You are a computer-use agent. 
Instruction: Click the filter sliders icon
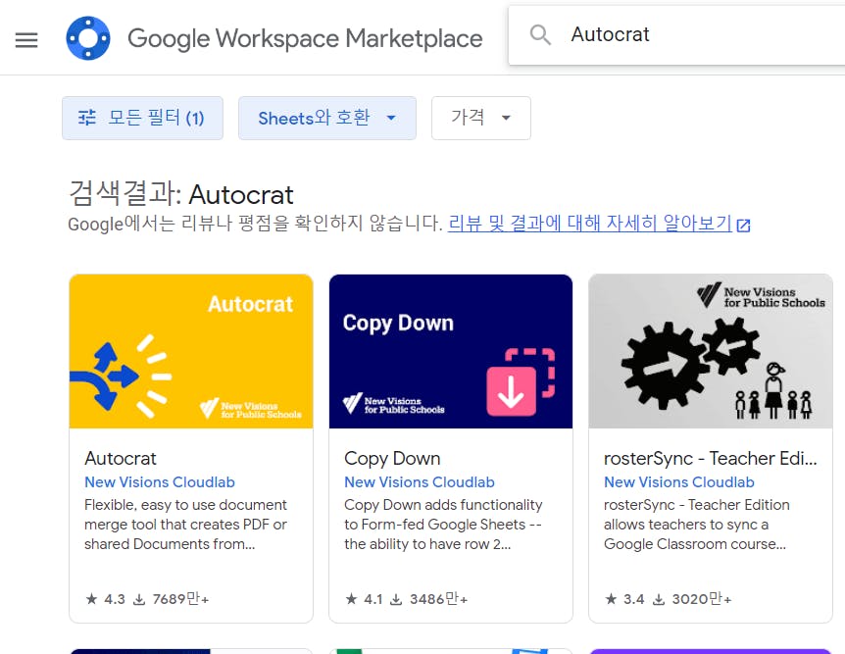(x=87, y=118)
